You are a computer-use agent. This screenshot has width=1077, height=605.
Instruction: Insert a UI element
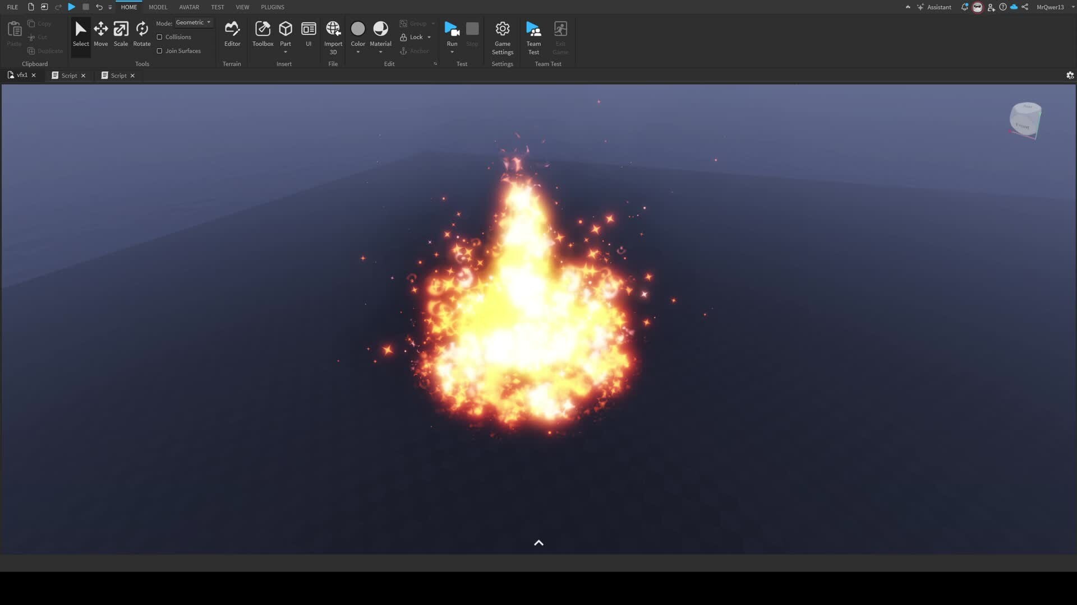click(x=308, y=34)
